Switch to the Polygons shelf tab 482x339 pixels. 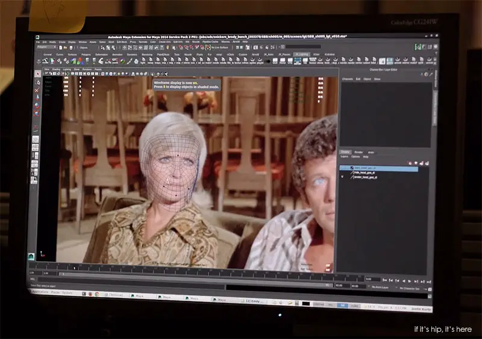click(x=86, y=54)
